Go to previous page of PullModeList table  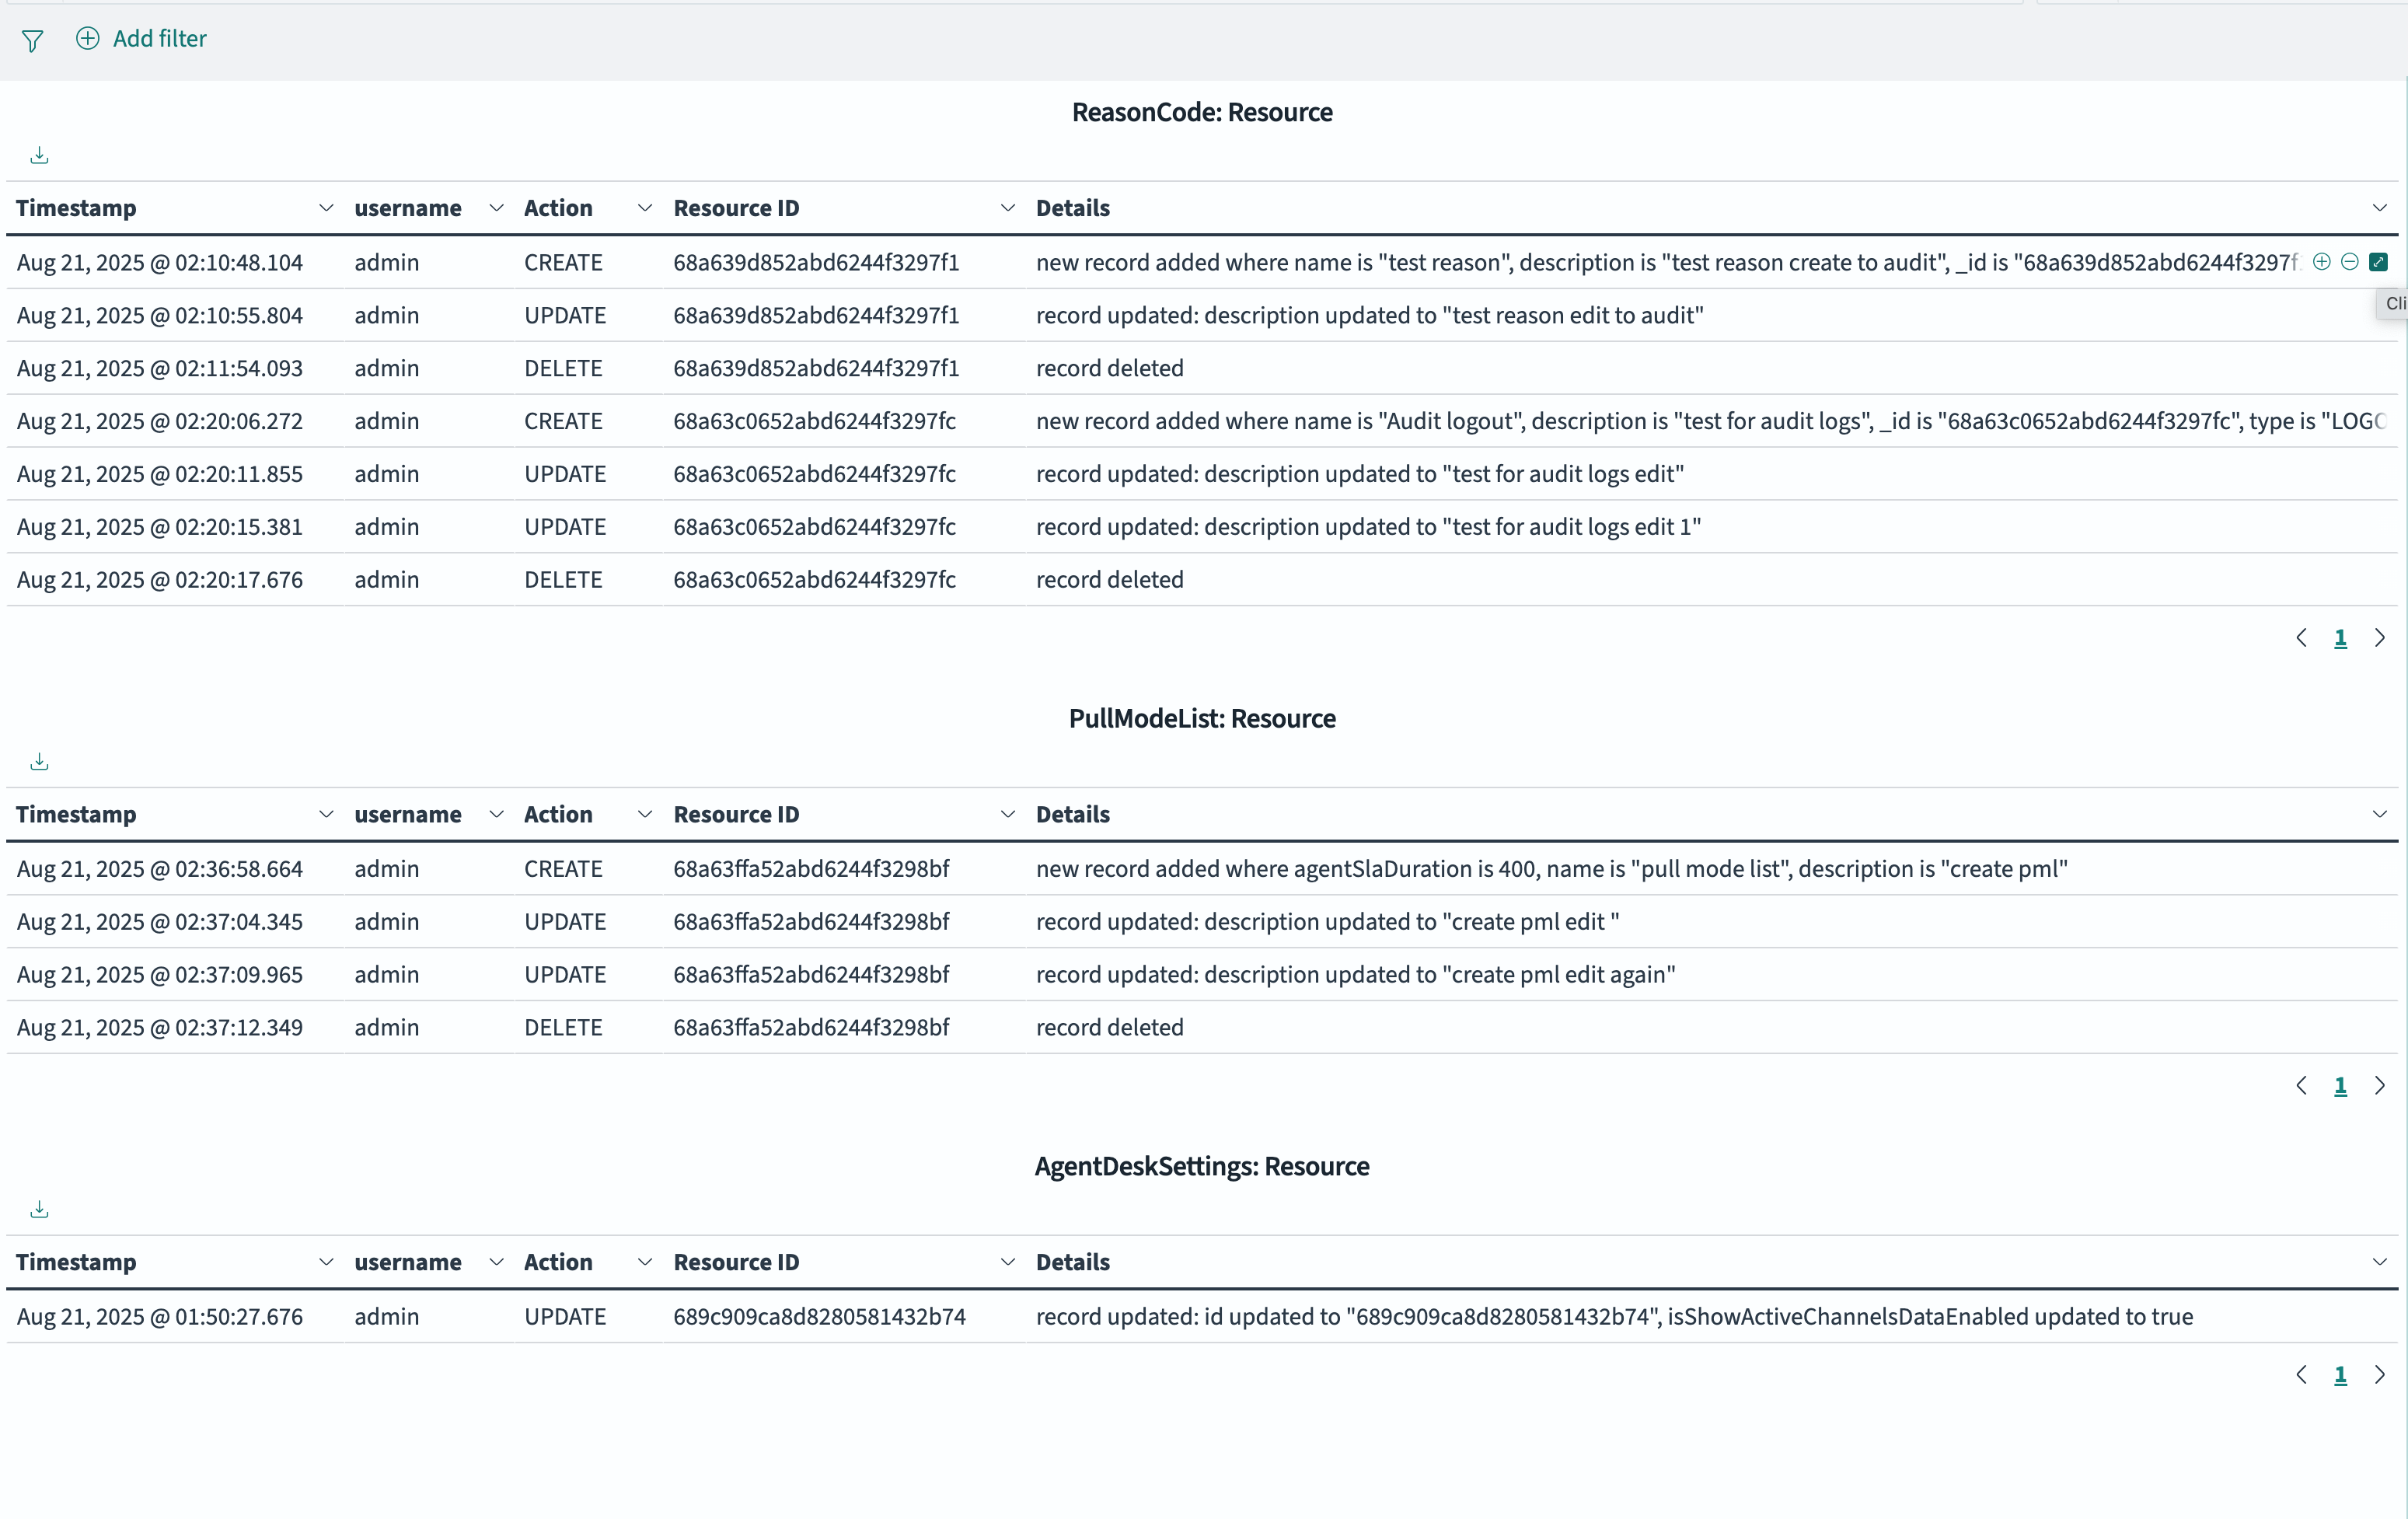click(2302, 1086)
